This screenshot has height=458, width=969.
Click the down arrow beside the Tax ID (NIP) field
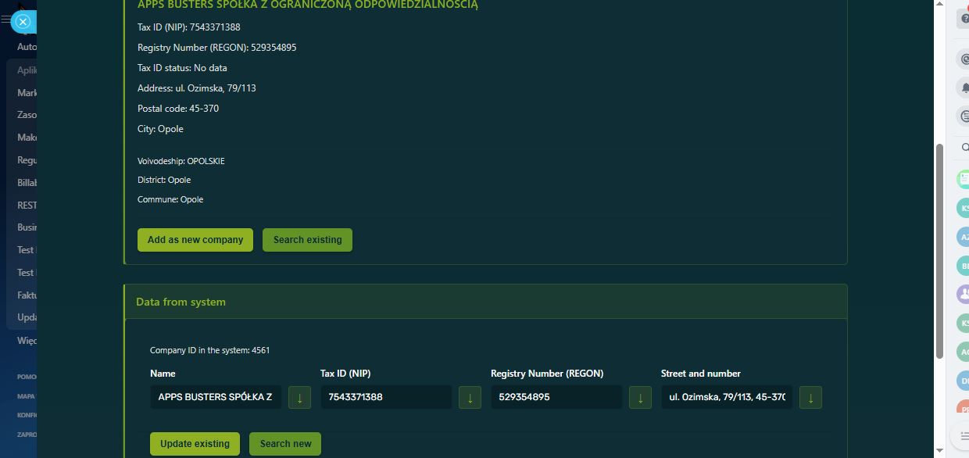click(469, 397)
